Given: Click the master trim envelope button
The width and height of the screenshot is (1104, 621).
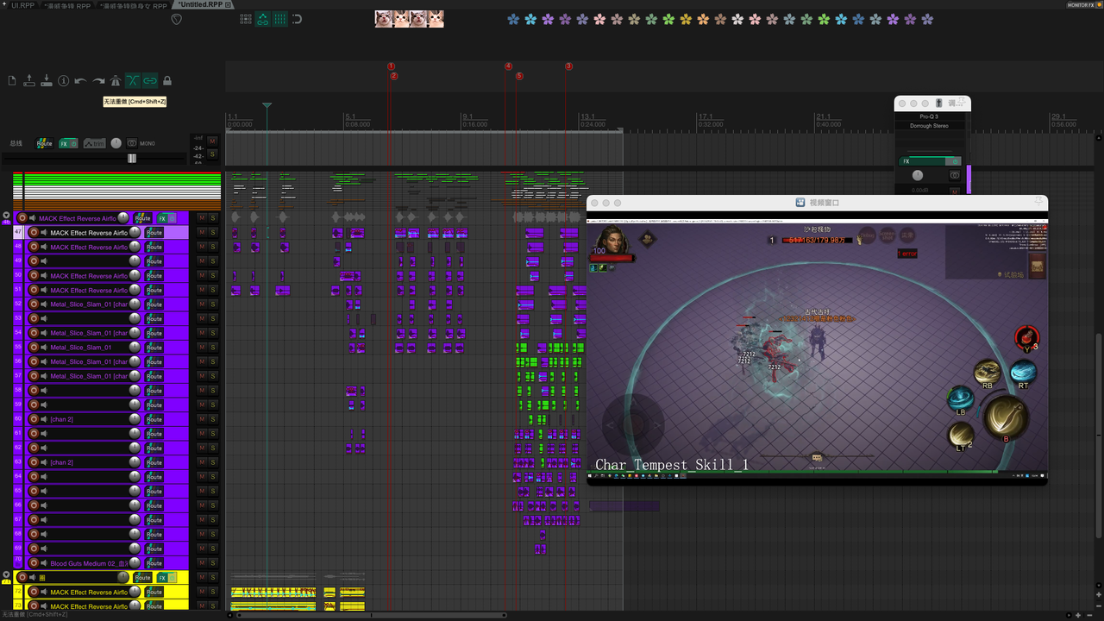Looking at the screenshot, I should pos(95,143).
